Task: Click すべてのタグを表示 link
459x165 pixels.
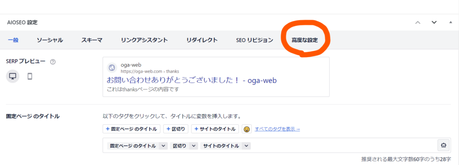Action: (x=277, y=129)
